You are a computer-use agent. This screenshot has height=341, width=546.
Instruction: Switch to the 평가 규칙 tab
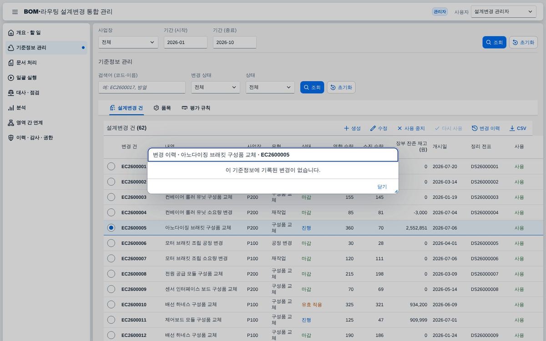(196, 108)
